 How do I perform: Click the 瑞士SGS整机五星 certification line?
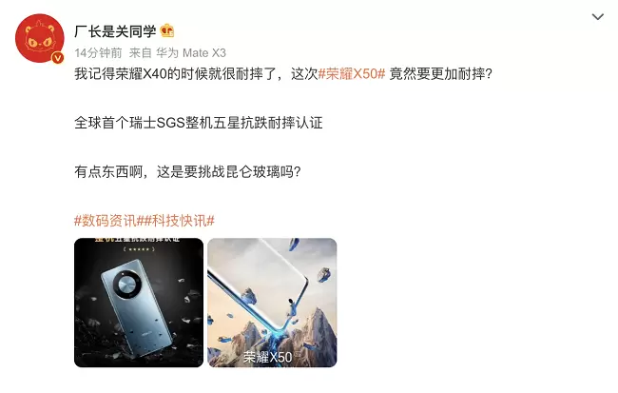coord(199,123)
